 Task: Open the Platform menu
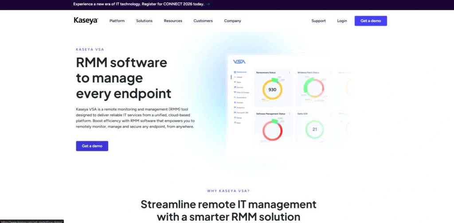pyautogui.click(x=117, y=21)
